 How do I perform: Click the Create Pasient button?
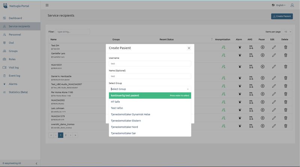(x=282, y=16)
